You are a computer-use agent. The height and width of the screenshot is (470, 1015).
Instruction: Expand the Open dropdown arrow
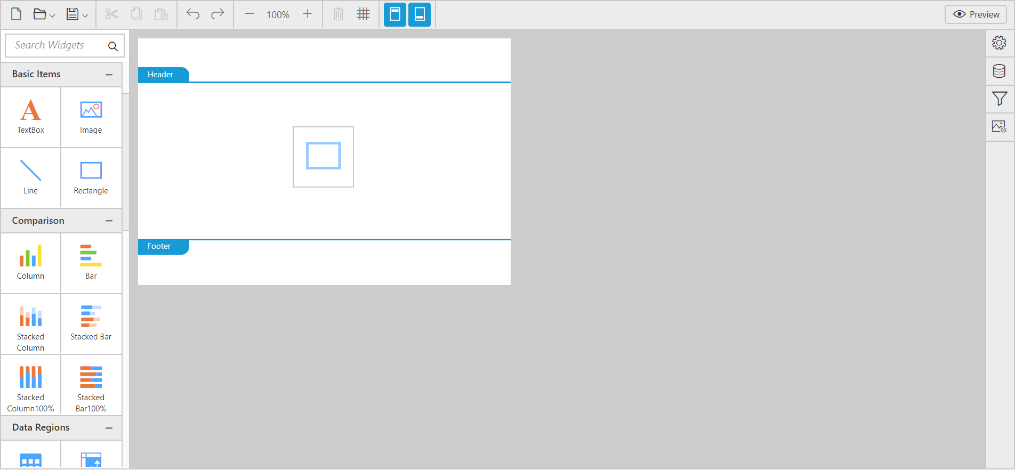coord(52,16)
